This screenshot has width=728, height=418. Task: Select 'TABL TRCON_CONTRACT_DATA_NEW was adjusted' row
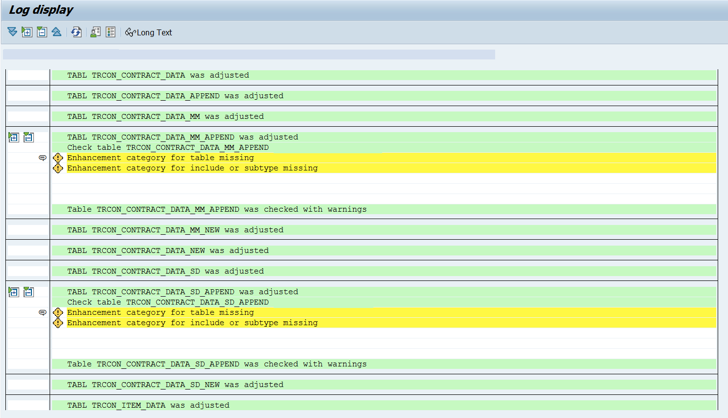click(384, 251)
